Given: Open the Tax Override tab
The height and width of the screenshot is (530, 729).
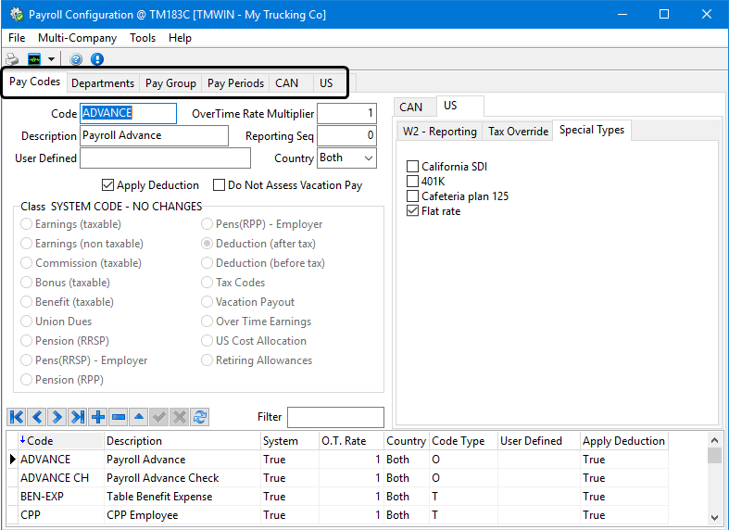Looking at the screenshot, I should click(518, 132).
